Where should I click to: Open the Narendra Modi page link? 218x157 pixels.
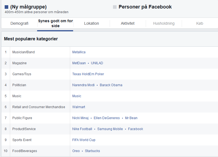[x=83, y=85]
